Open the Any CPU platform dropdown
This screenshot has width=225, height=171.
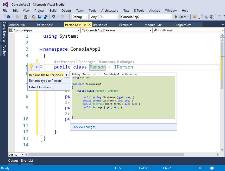click(x=104, y=17)
